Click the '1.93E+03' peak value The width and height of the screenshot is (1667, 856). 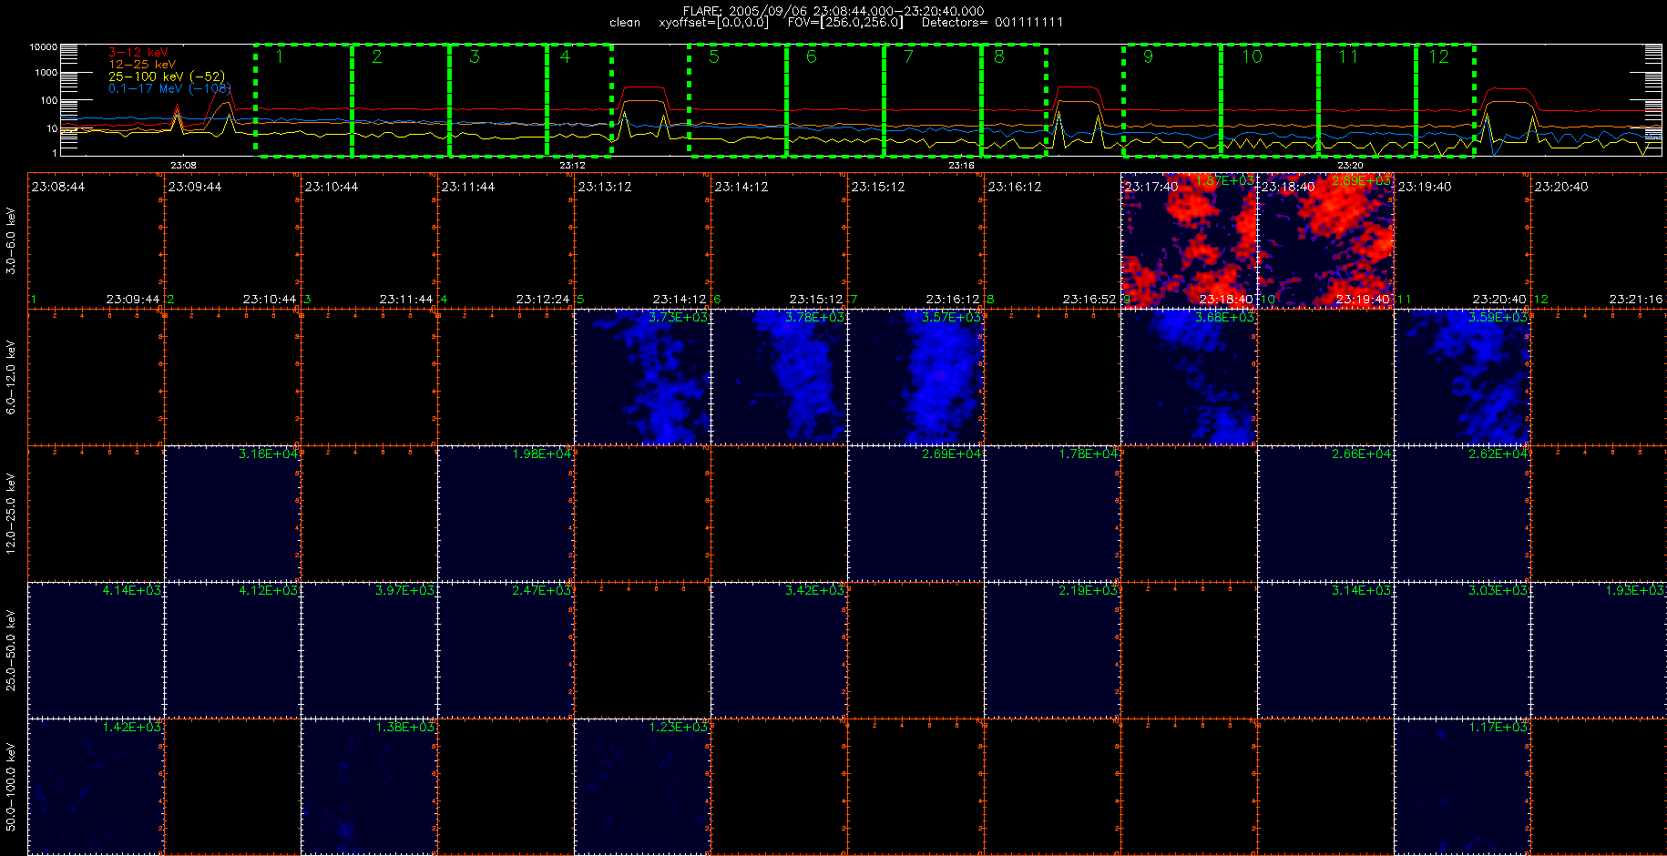point(1634,590)
